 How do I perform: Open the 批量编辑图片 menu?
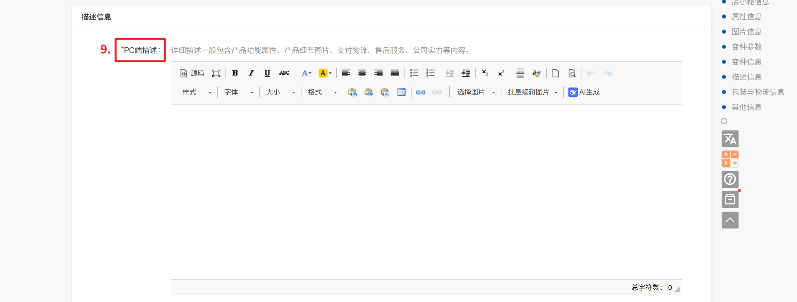(532, 92)
